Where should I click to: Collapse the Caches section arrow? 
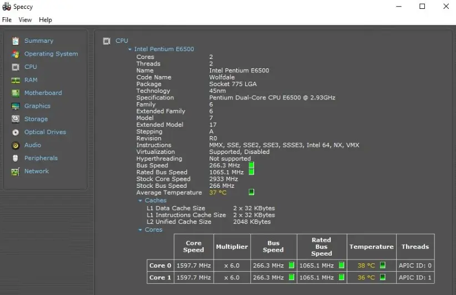pyautogui.click(x=140, y=201)
